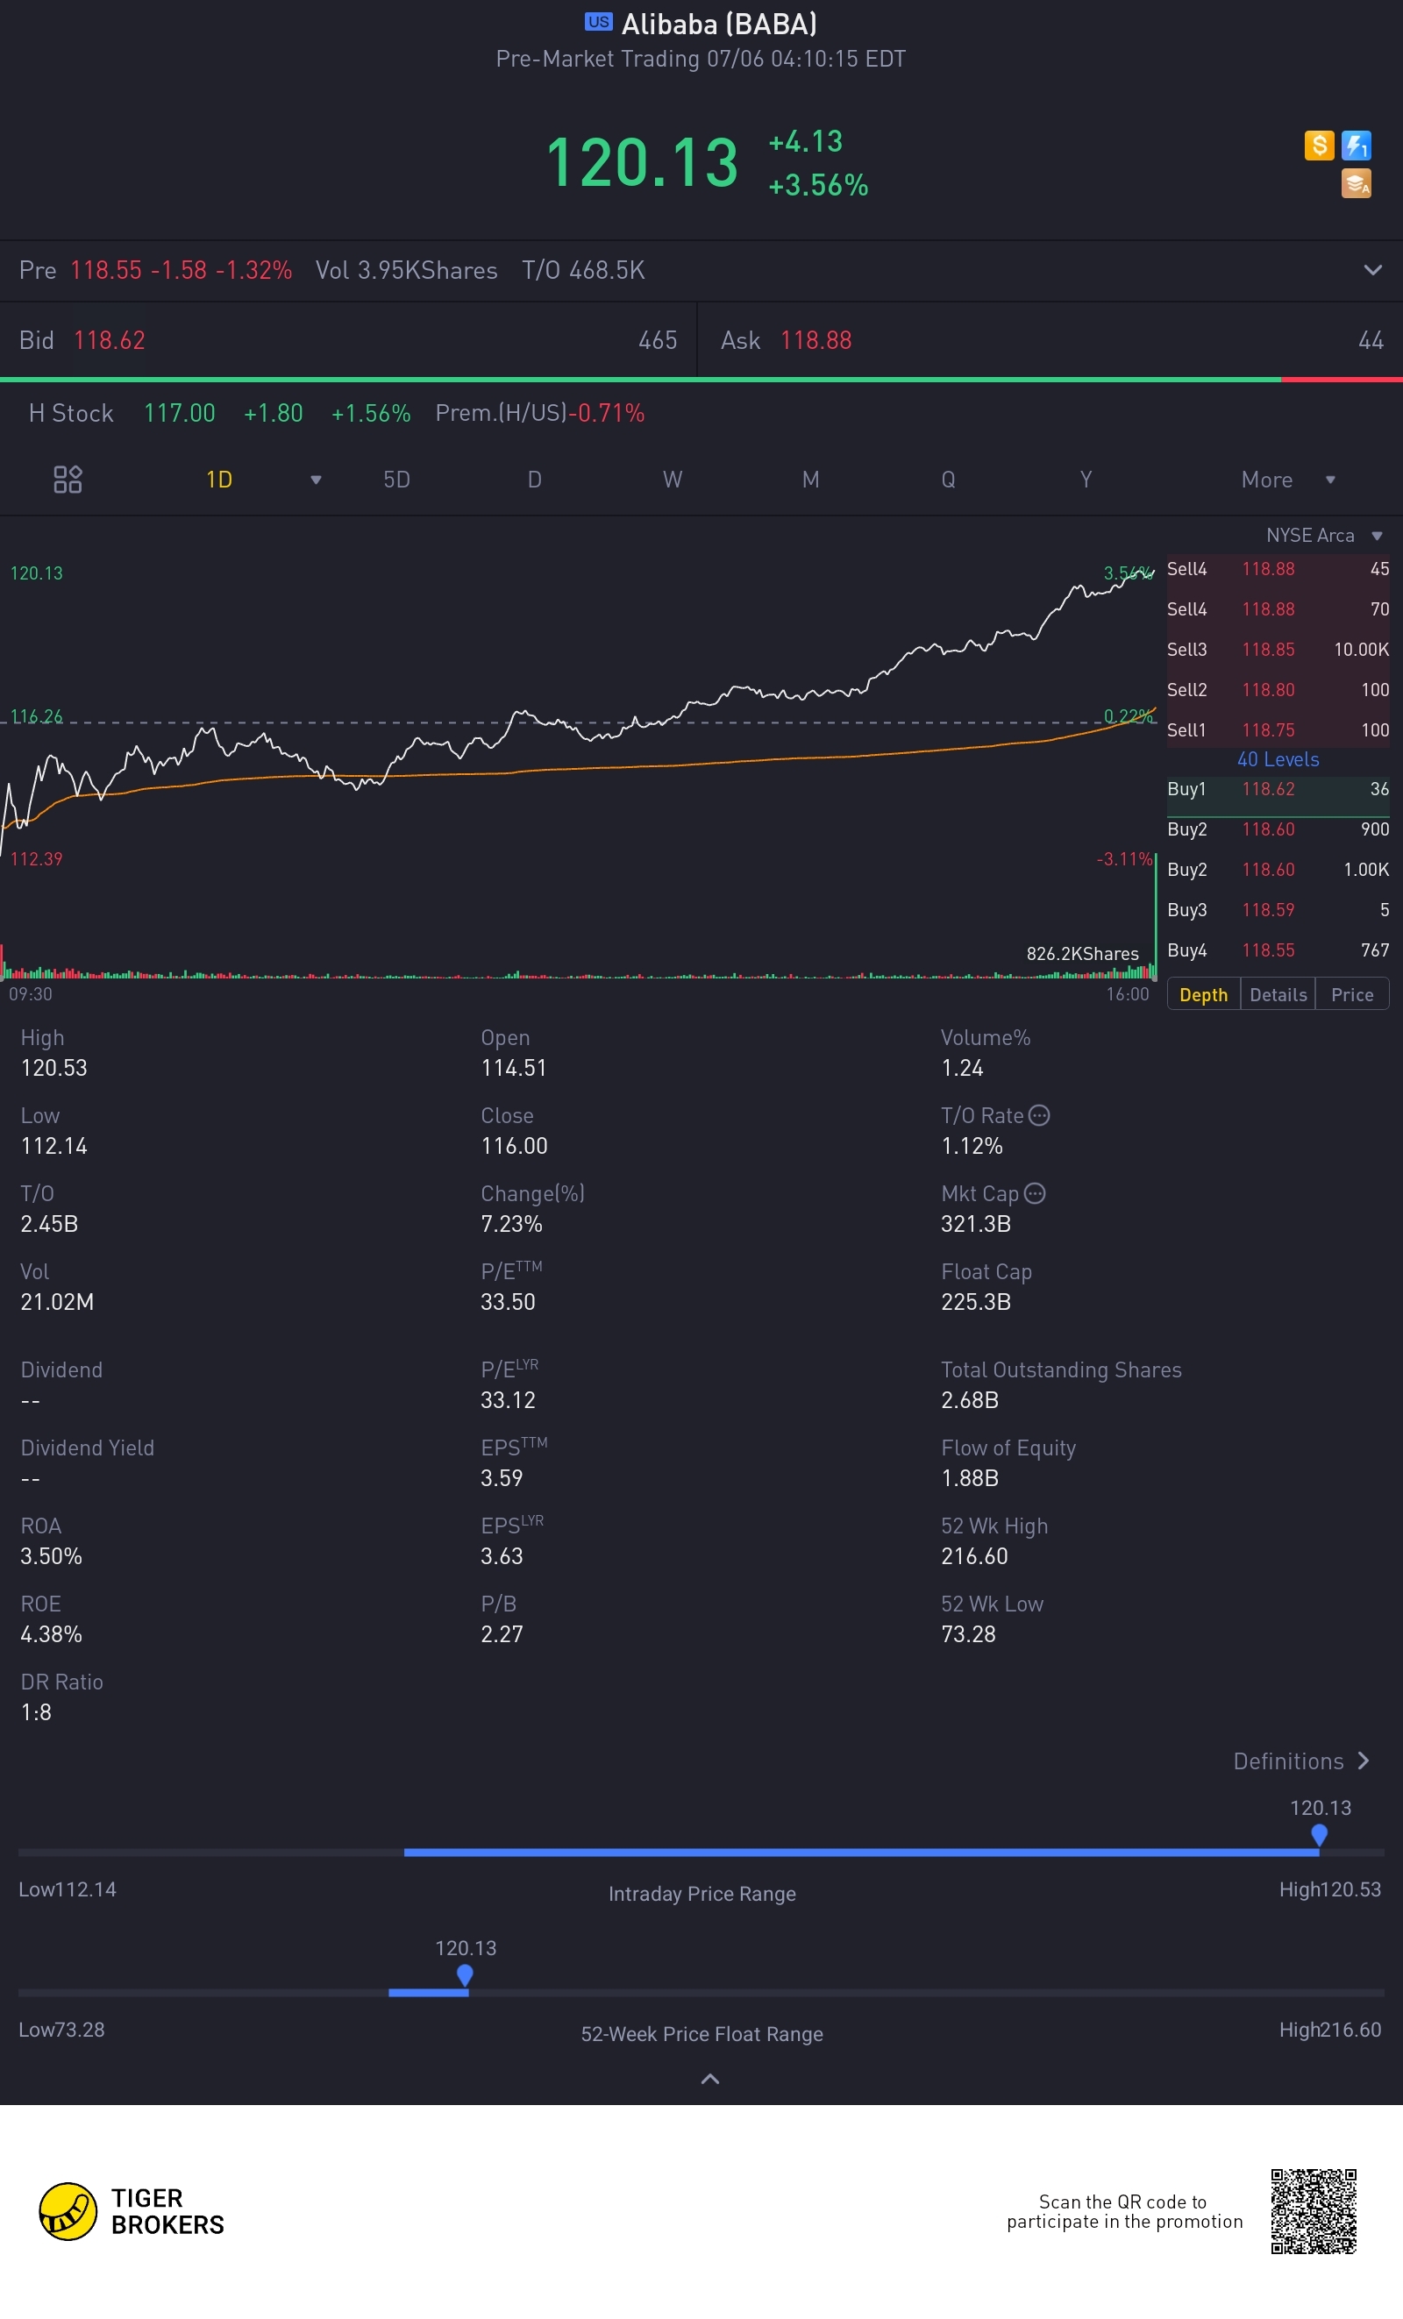Click the main price 120.13
This screenshot has width=1403, height=2319.
(x=642, y=163)
